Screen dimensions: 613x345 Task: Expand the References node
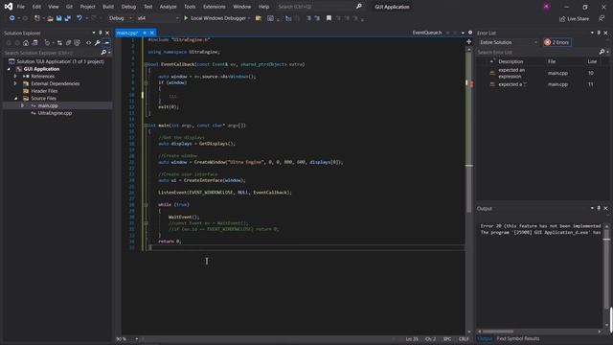point(15,77)
